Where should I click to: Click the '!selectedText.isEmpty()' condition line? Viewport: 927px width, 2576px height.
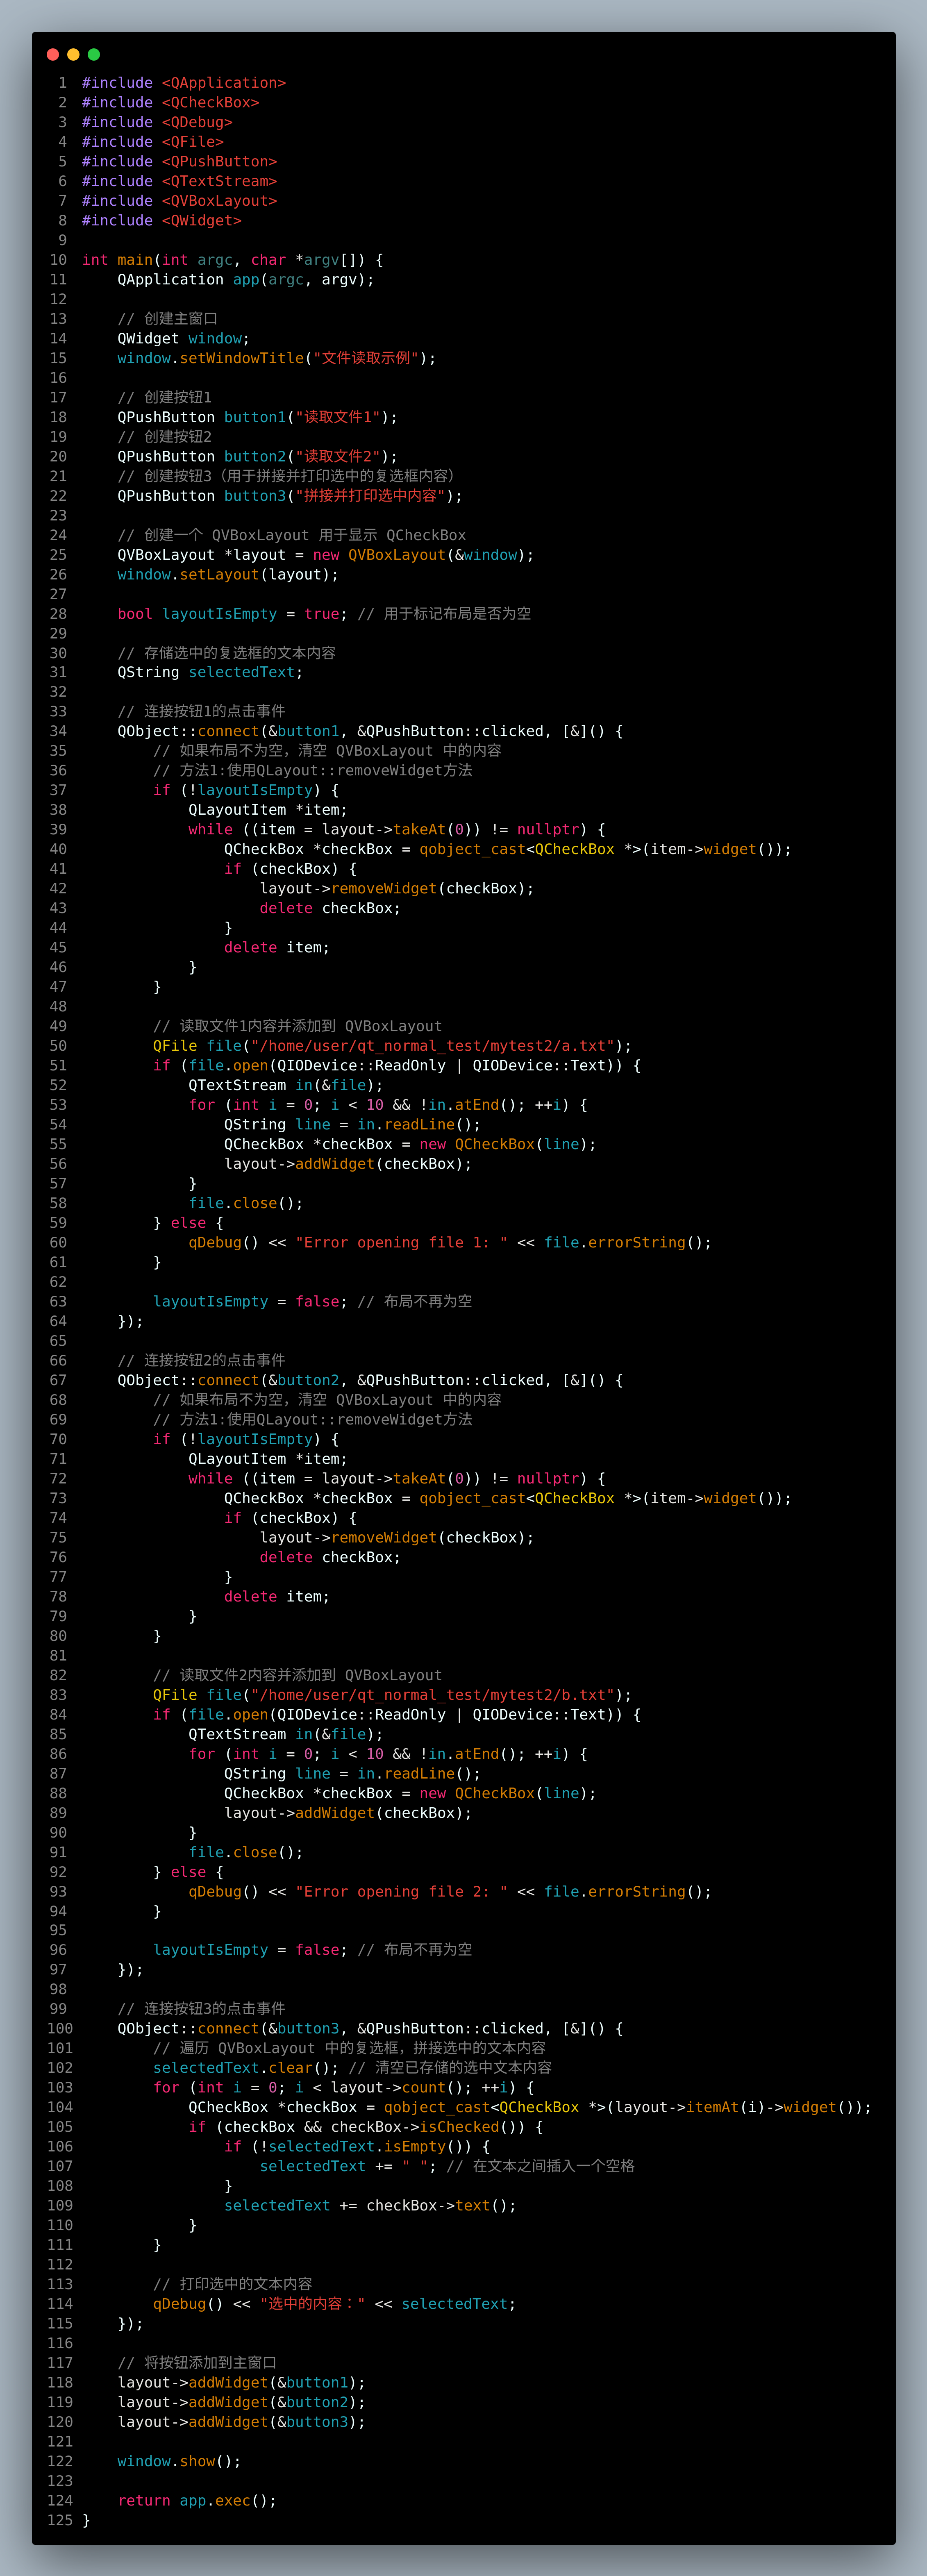click(357, 2147)
